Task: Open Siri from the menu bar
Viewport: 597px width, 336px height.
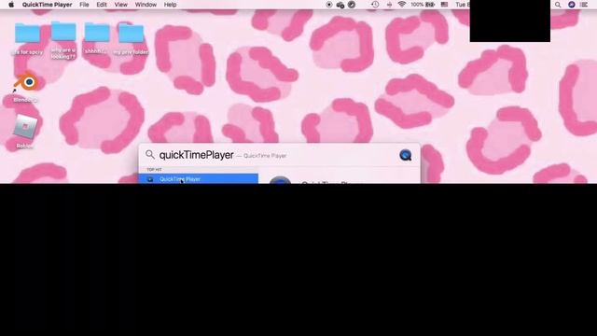Action: point(572,5)
